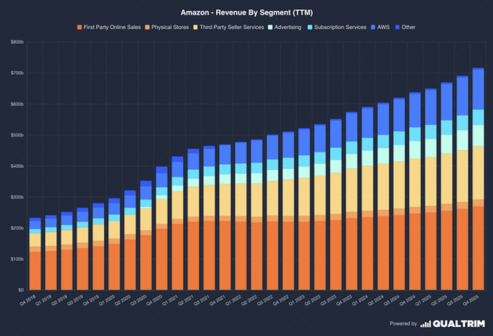Click the Powered by text
Screen dimensions: 493x336
(403, 324)
